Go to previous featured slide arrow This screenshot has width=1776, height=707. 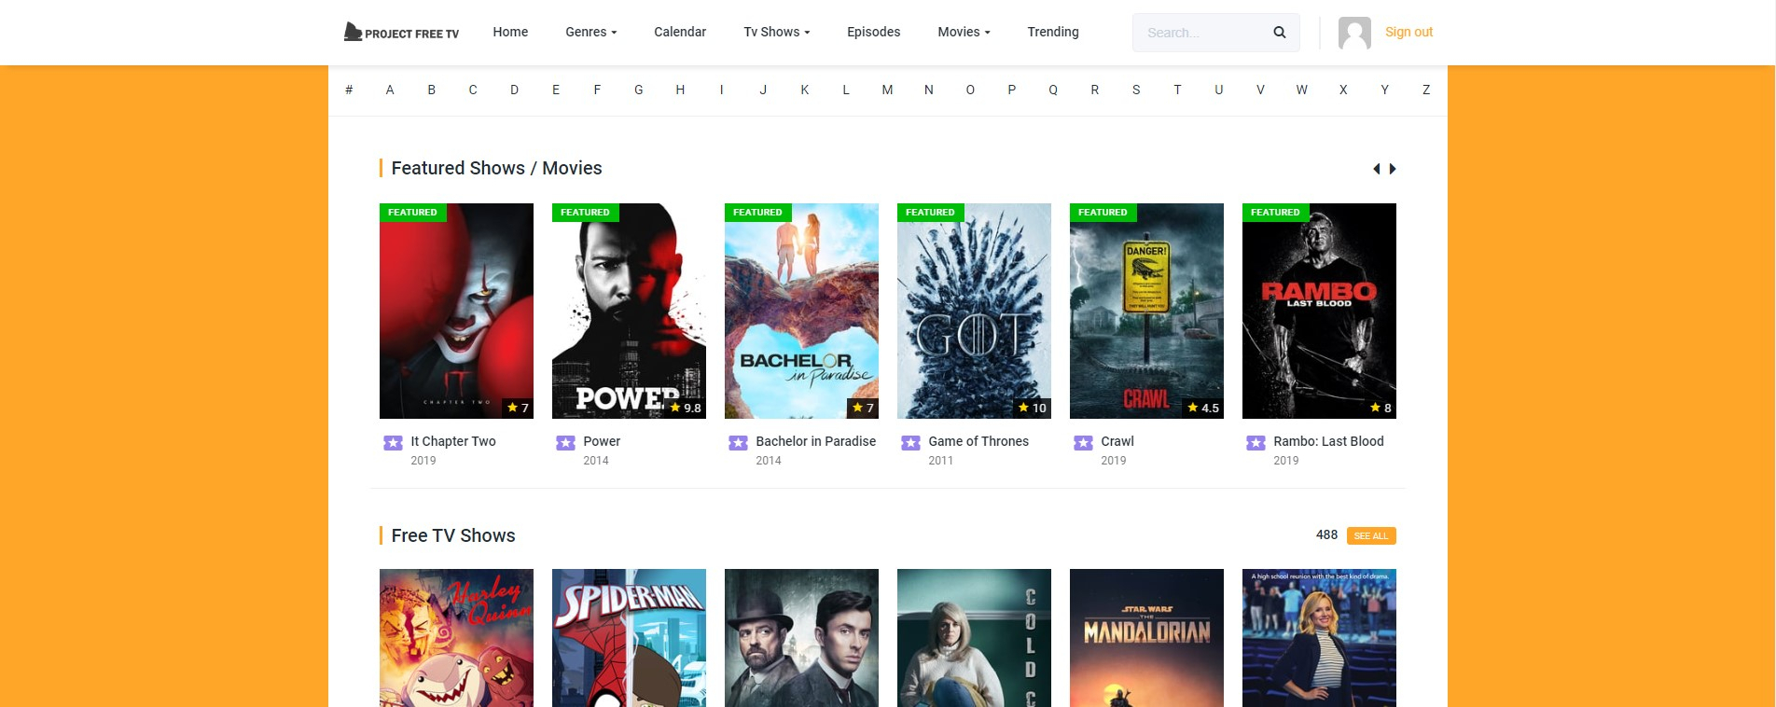[x=1376, y=169]
